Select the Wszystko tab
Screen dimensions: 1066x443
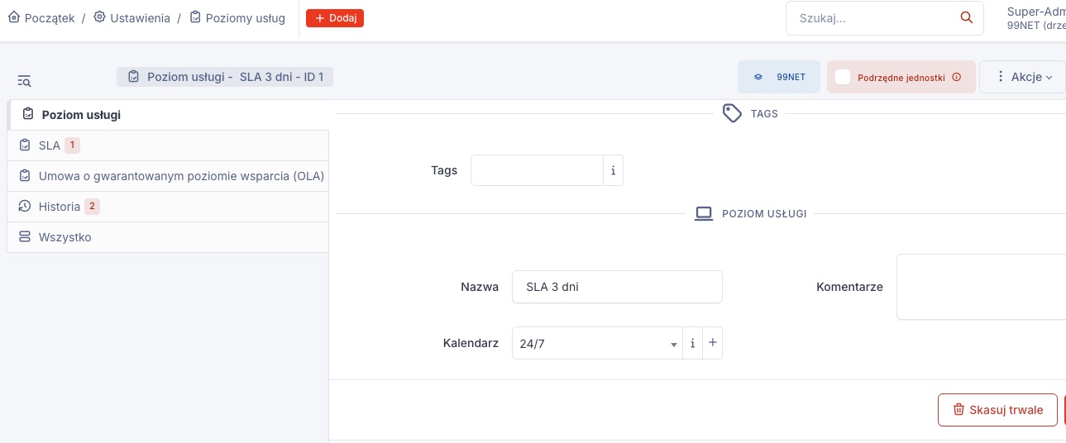click(x=65, y=237)
